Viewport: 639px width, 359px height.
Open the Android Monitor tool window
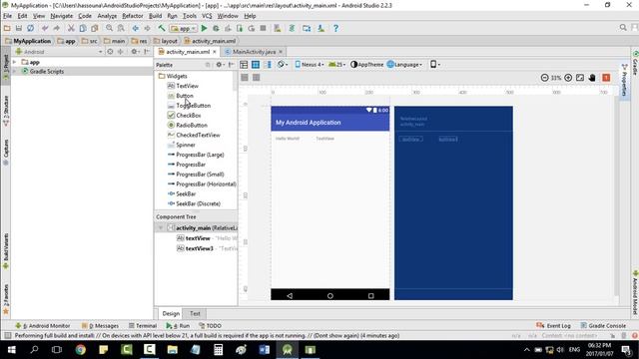(43, 326)
